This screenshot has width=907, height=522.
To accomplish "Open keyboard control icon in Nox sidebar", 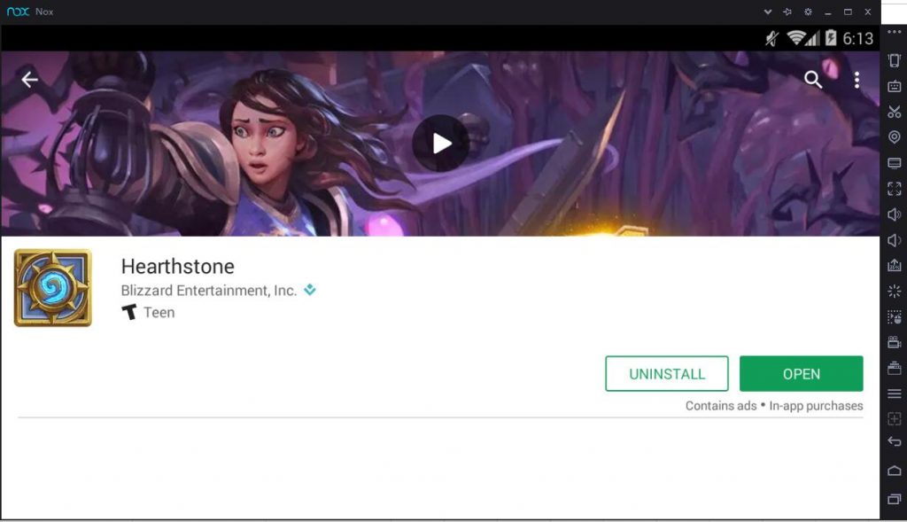I will pyautogui.click(x=895, y=86).
